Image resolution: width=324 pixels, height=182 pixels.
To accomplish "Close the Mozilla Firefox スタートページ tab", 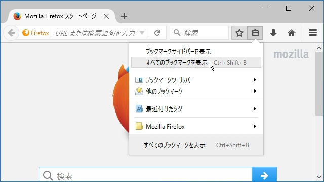I will pyautogui.click(x=106, y=16).
